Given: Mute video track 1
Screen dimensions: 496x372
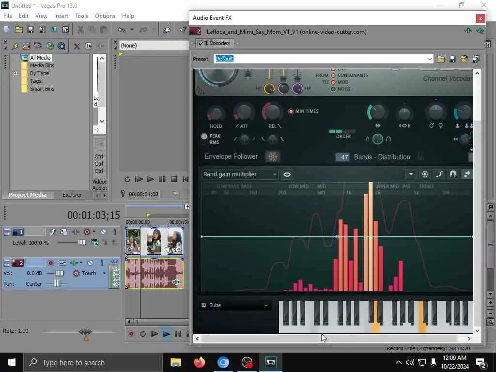Looking at the screenshot, I should click(104, 232).
